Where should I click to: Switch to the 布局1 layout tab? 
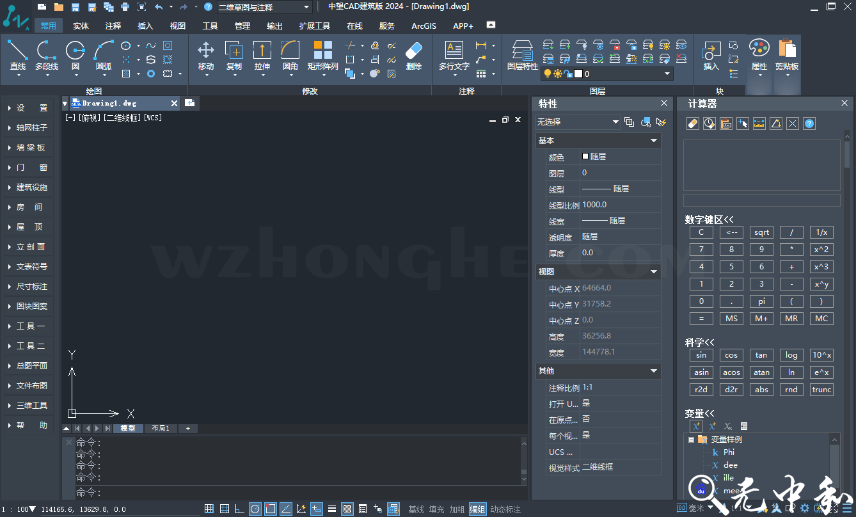point(161,429)
